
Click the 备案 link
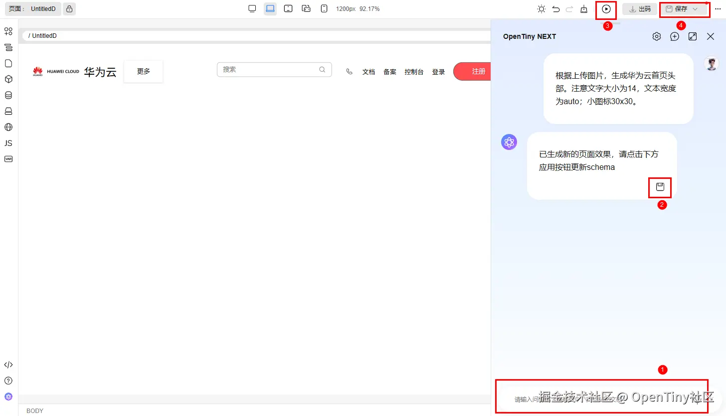point(390,72)
